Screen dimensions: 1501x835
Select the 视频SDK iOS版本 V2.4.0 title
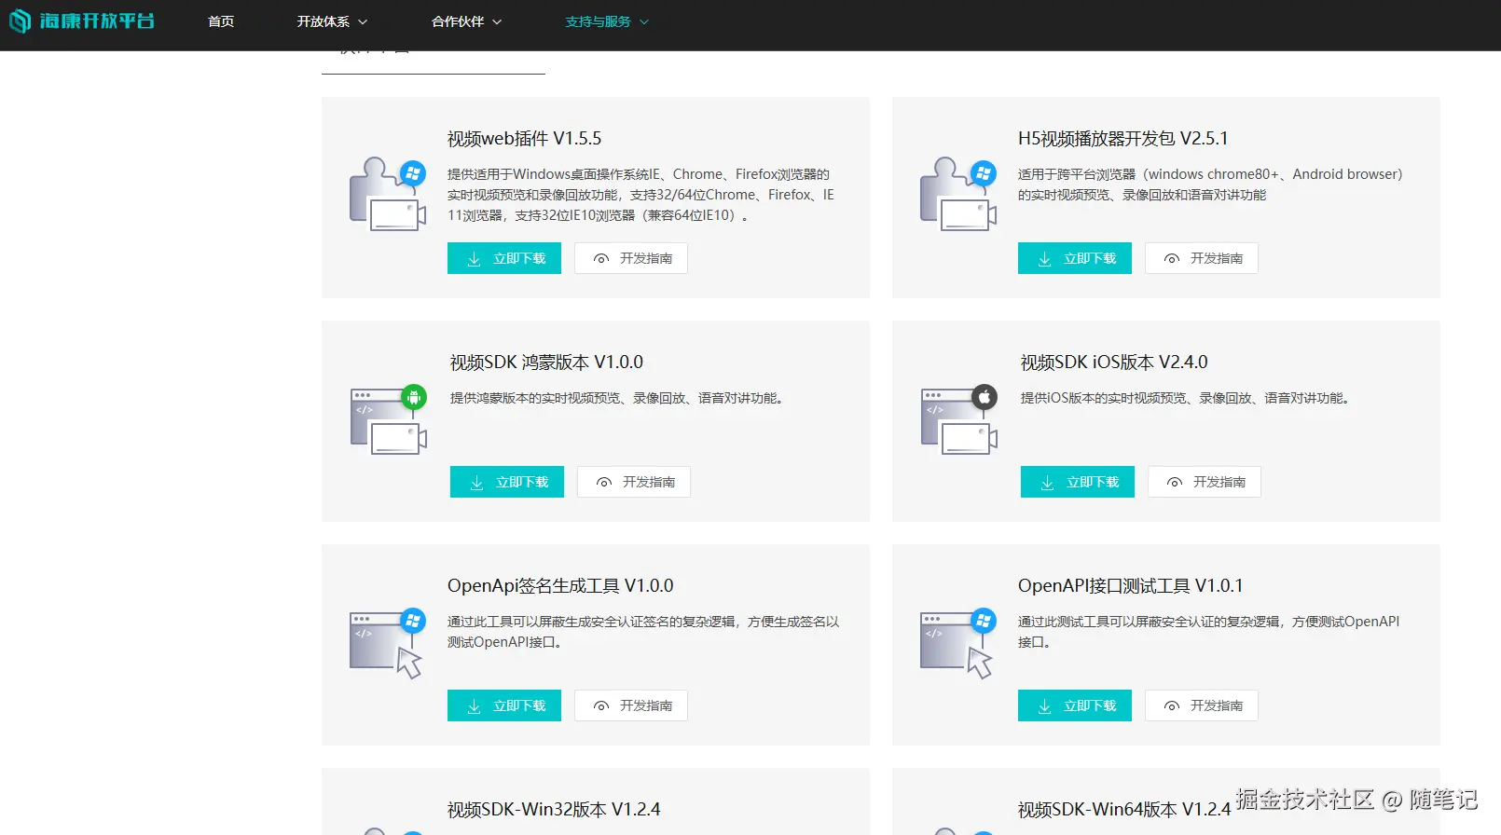coord(1114,363)
